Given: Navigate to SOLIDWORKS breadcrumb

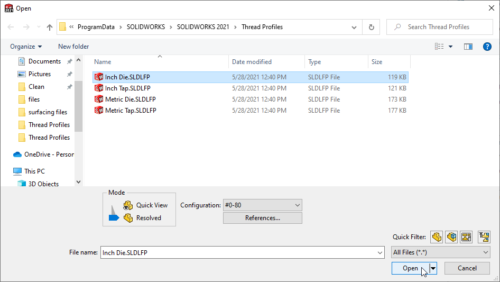Looking at the screenshot, I should (x=146, y=27).
